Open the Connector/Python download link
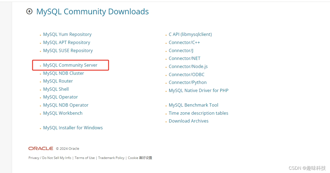 (x=188, y=82)
